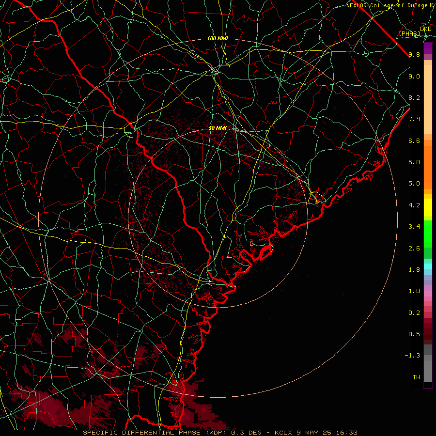Click the -0.5 value on the color scale
Screen dimensions: 436x436
coord(412,334)
